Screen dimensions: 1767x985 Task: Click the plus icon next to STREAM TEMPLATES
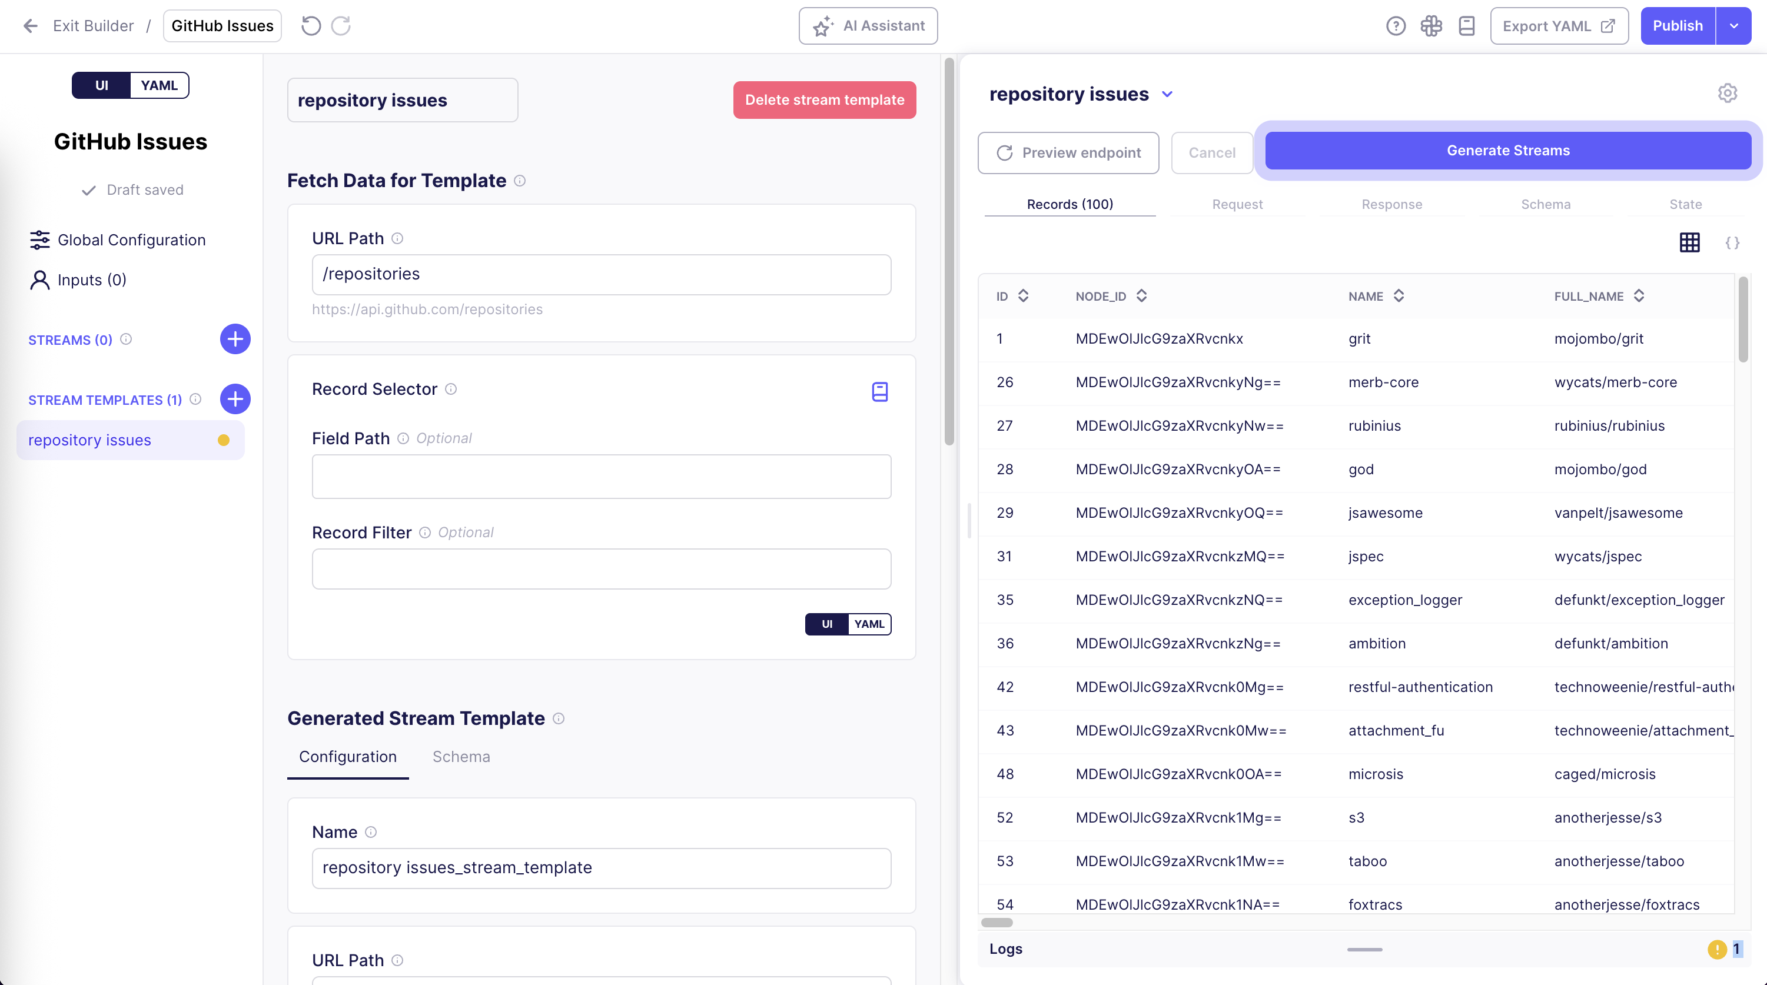(x=235, y=398)
